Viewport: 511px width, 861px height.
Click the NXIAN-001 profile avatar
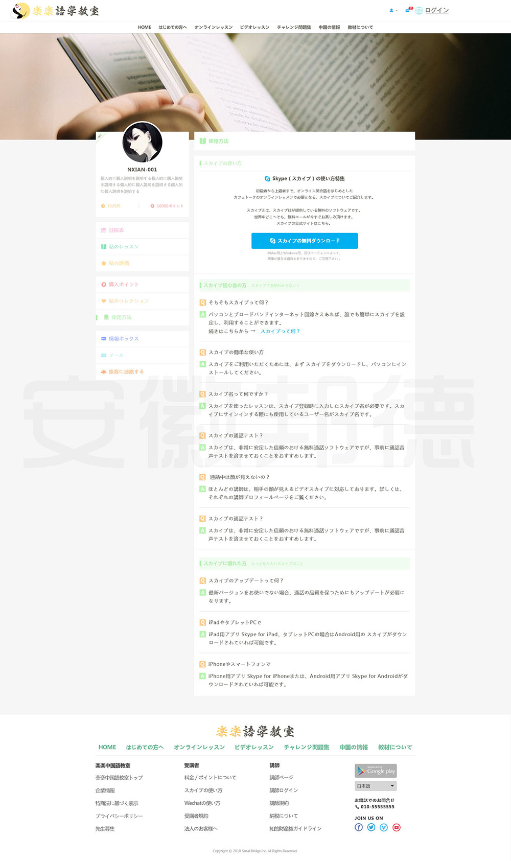(143, 143)
